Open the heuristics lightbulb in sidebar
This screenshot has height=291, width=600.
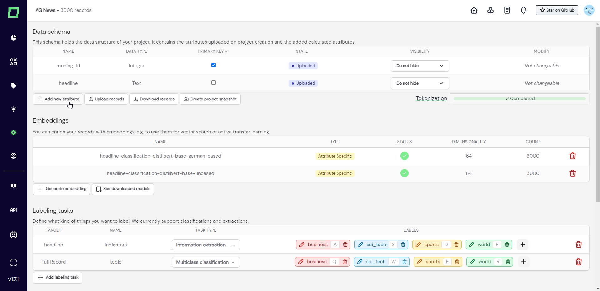coord(13,109)
